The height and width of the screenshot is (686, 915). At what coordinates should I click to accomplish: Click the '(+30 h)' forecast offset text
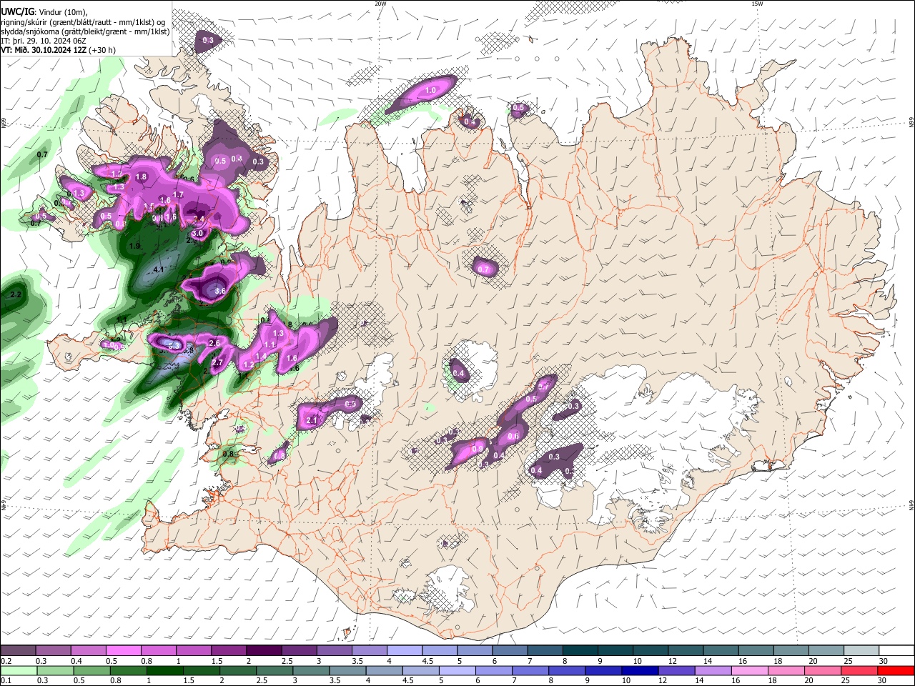point(102,50)
